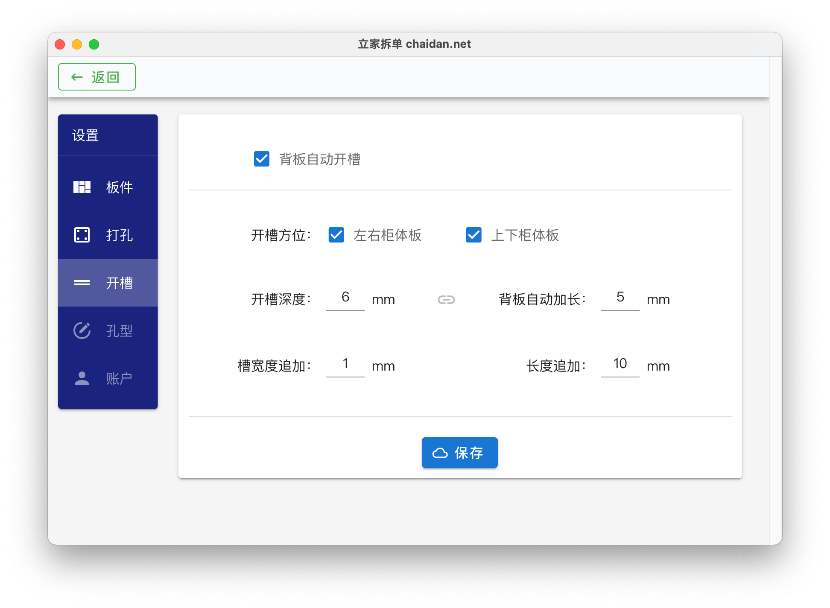Viewport: 830px width, 608px height.
Task: Click the 开槽 groove lines icon
Action: click(82, 283)
